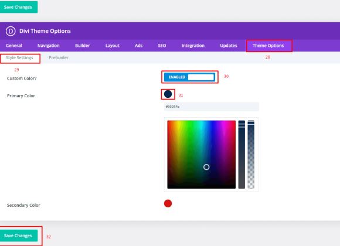Open the SEO tab

click(162, 46)
